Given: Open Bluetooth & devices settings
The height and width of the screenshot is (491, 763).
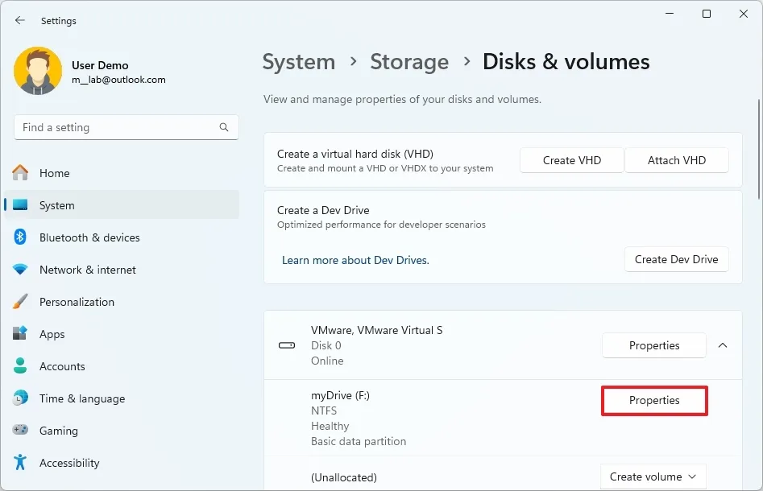Looking at the screenshot, I should (20, 237).
